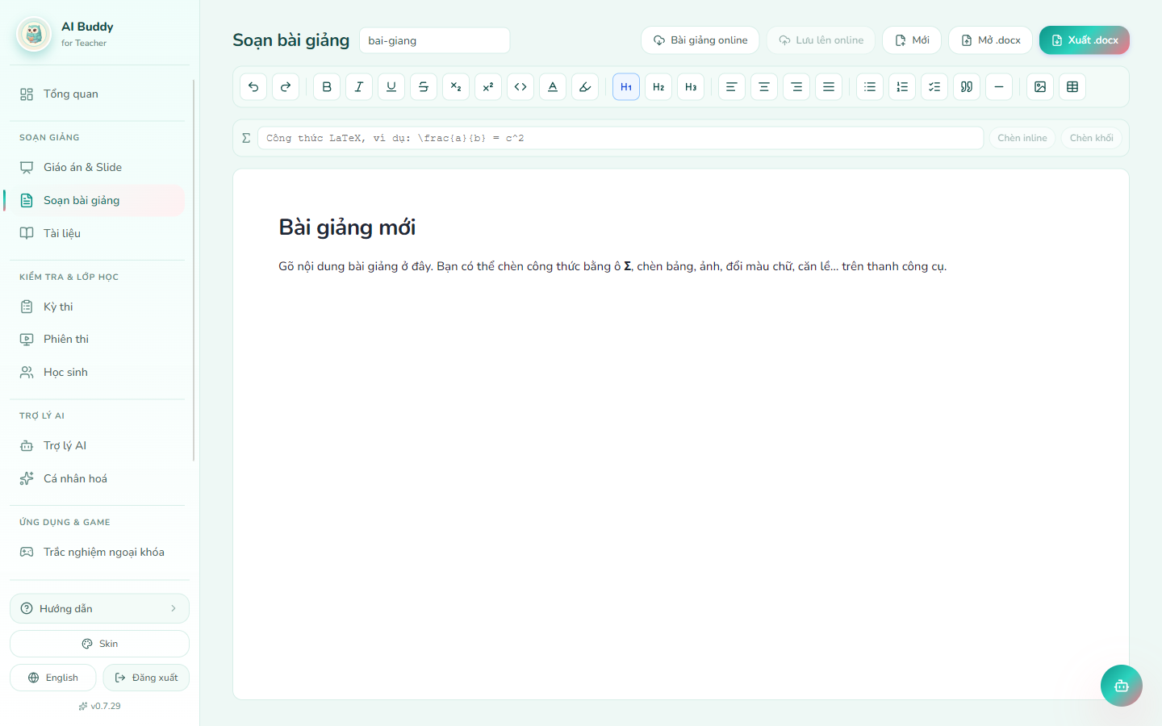The image size is (1162, 726).
Task: Insert a checklist
Action: click(x=934, y=87)
